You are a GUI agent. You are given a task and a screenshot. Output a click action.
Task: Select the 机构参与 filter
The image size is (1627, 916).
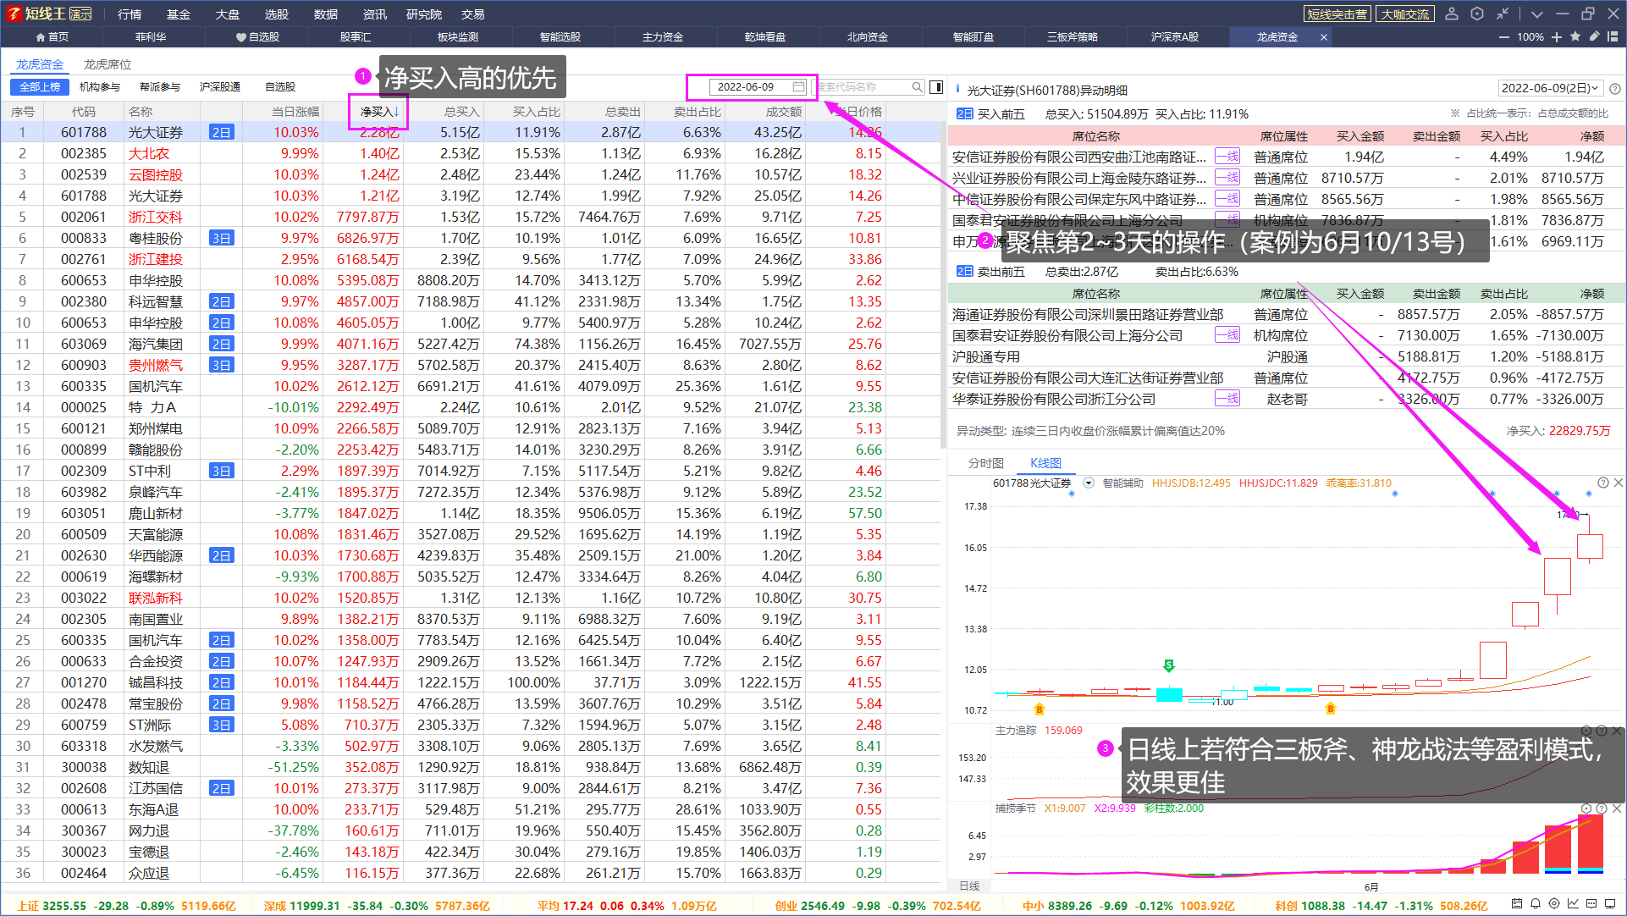click(x=100, y=87)
